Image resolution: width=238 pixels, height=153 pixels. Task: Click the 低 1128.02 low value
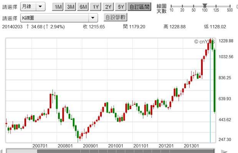tap(215, 27)
